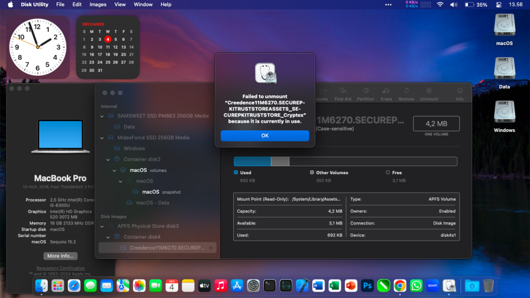Collapse the SAMSWEET SSD PM863 disk row

point(102,116)
